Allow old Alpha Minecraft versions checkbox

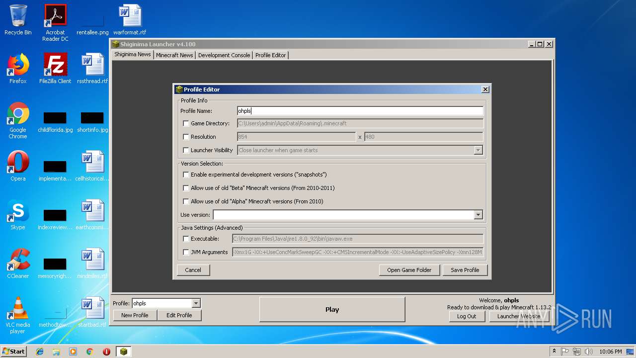pyautogui.click(x=186, y=201)
